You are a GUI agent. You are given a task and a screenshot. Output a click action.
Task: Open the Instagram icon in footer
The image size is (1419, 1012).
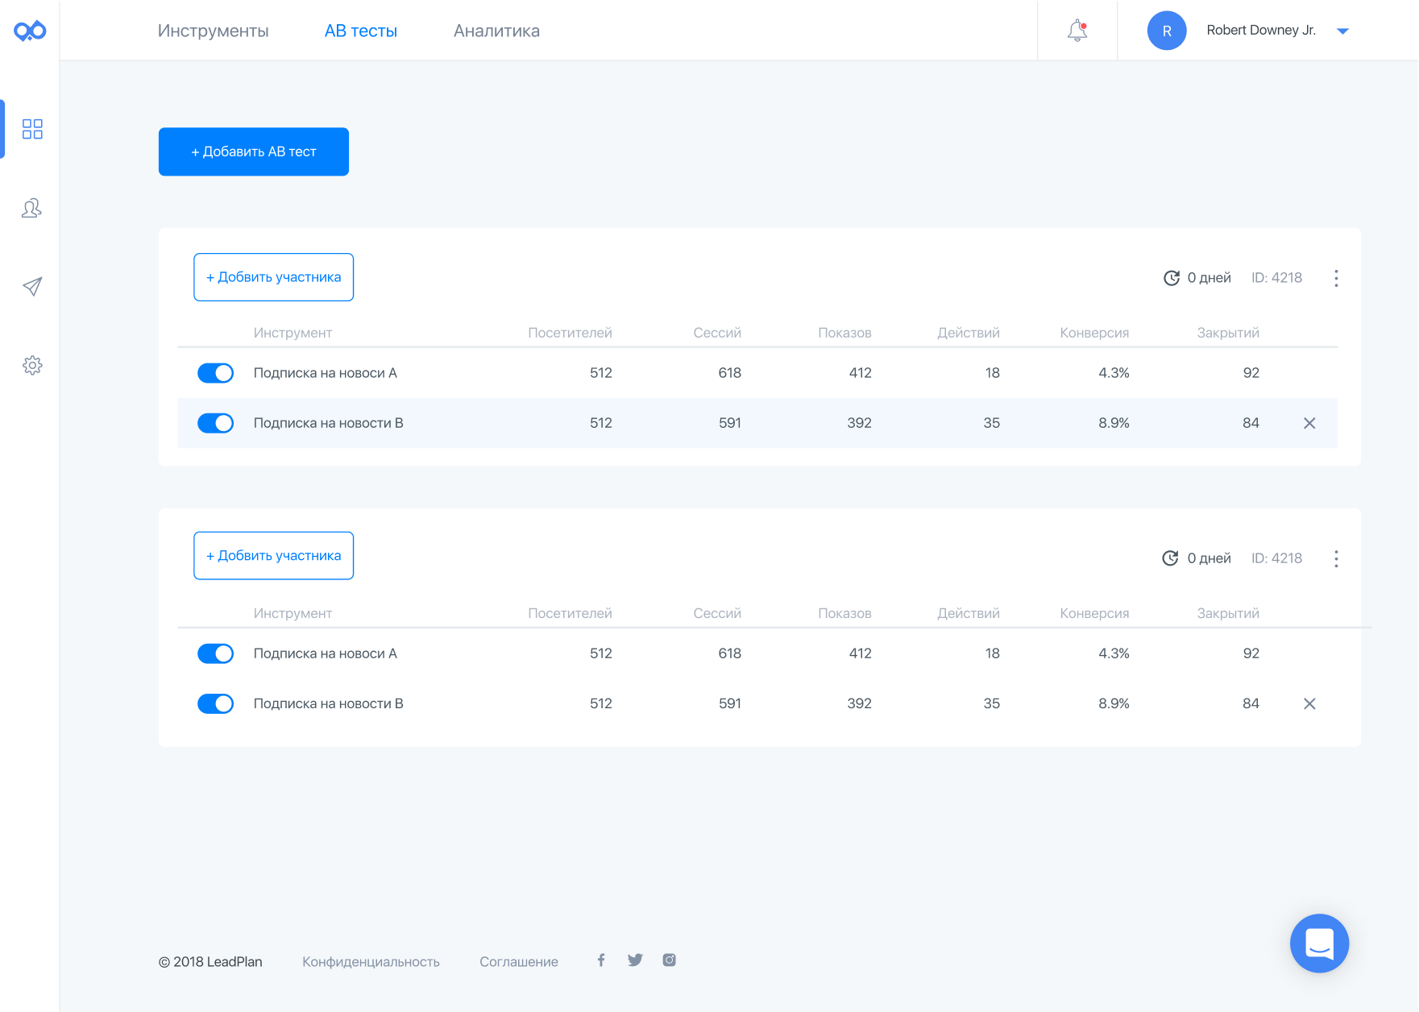tap(669, 960)
